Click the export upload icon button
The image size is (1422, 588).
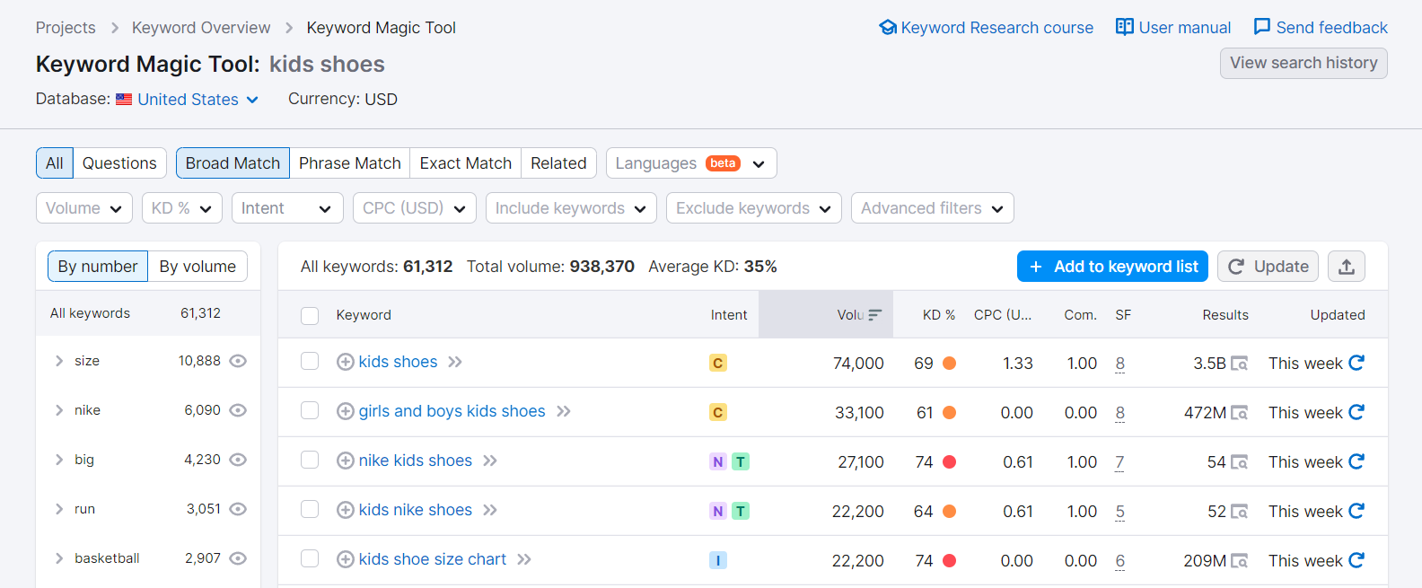tap(1346, 267)
